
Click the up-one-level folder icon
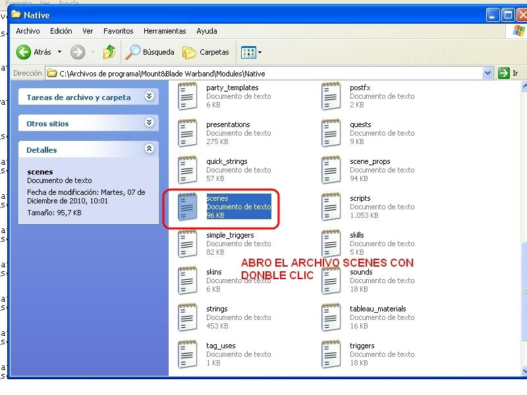109,52
